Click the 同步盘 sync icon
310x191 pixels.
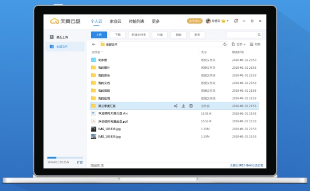[93, 60]
